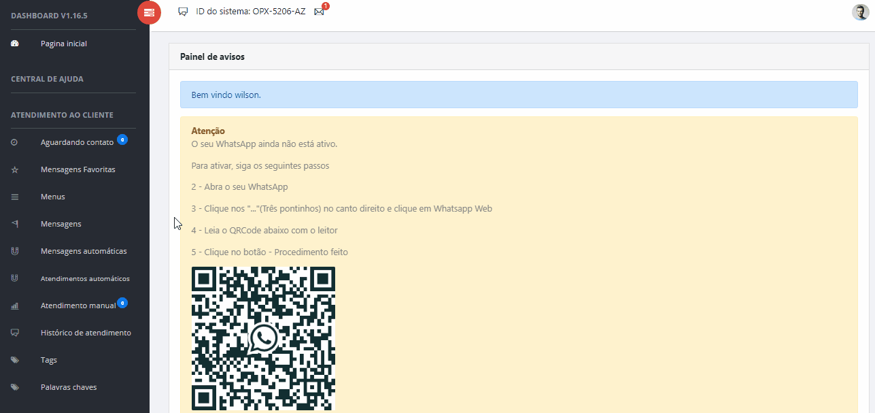The height and width of the screenshot is (413, 875).
Task: Click the magnet icon for Mensagens automáticas
Action: coord(15,251)
